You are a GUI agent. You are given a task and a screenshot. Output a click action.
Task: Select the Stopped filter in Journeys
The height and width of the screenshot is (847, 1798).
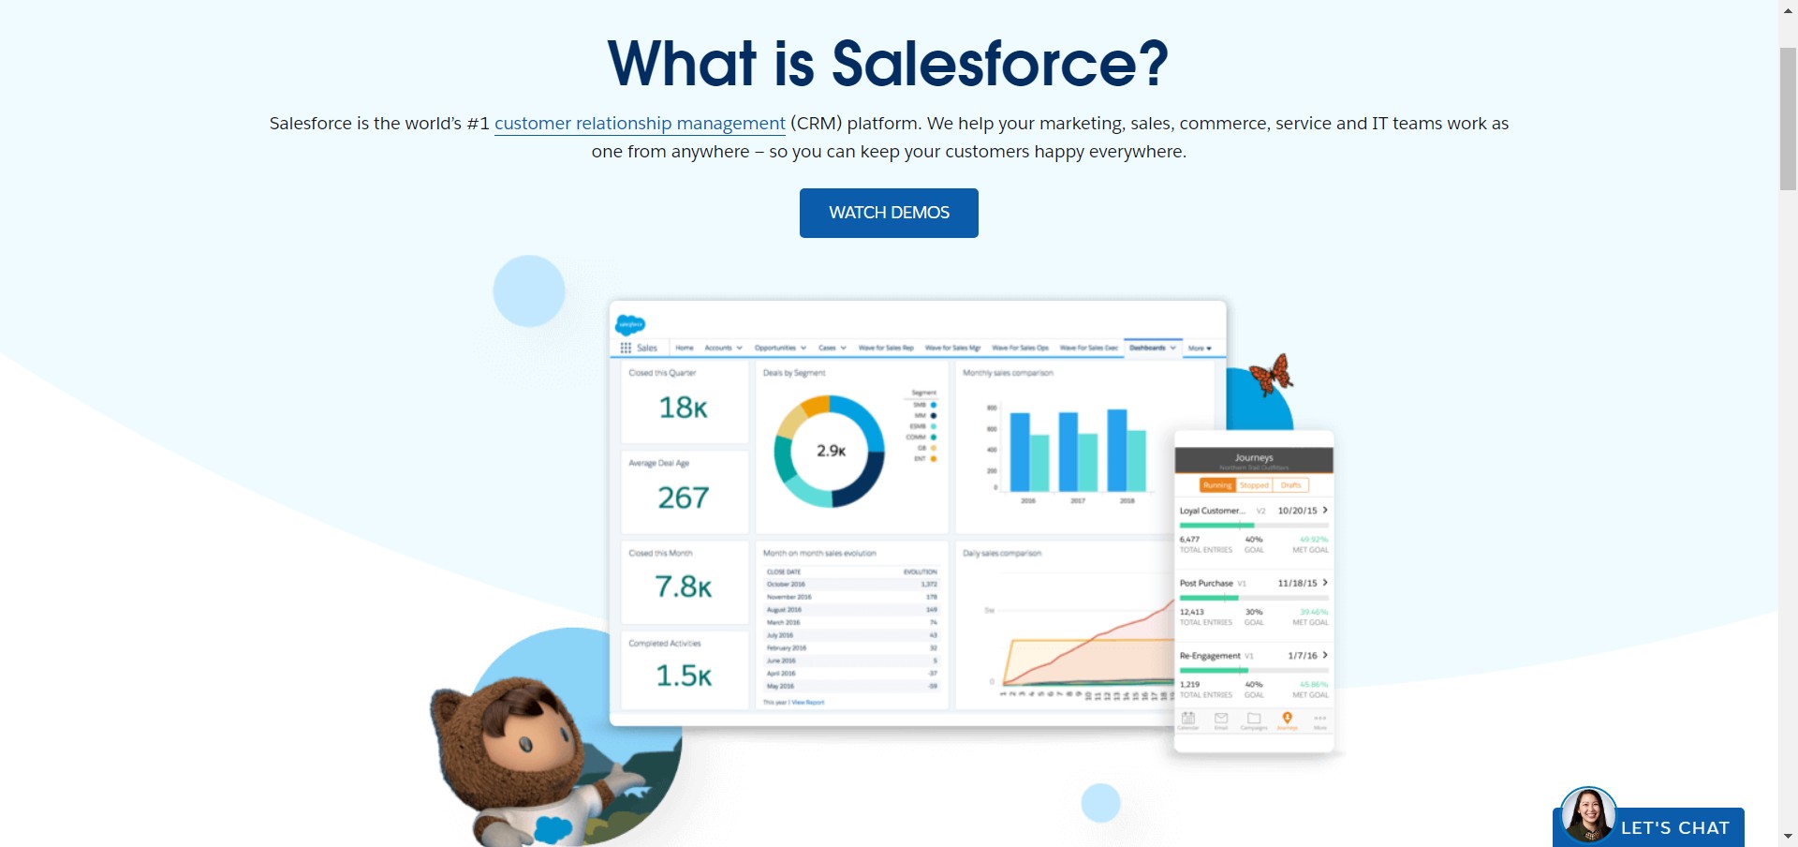pyautogui.click(x=1254, y=485)
